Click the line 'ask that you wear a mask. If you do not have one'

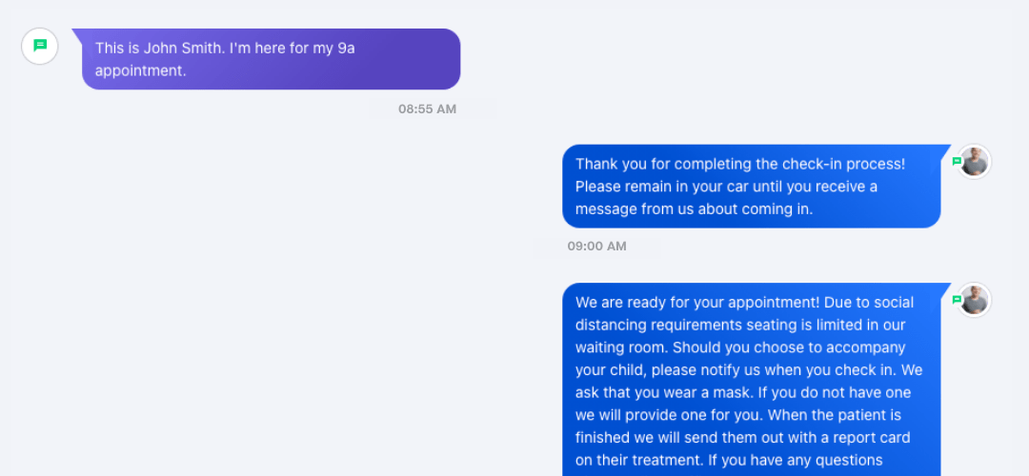coord(743,392)
